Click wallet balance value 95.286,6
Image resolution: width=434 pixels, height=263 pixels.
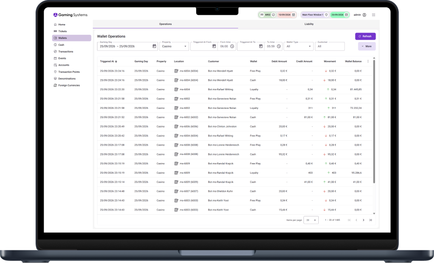356,173
